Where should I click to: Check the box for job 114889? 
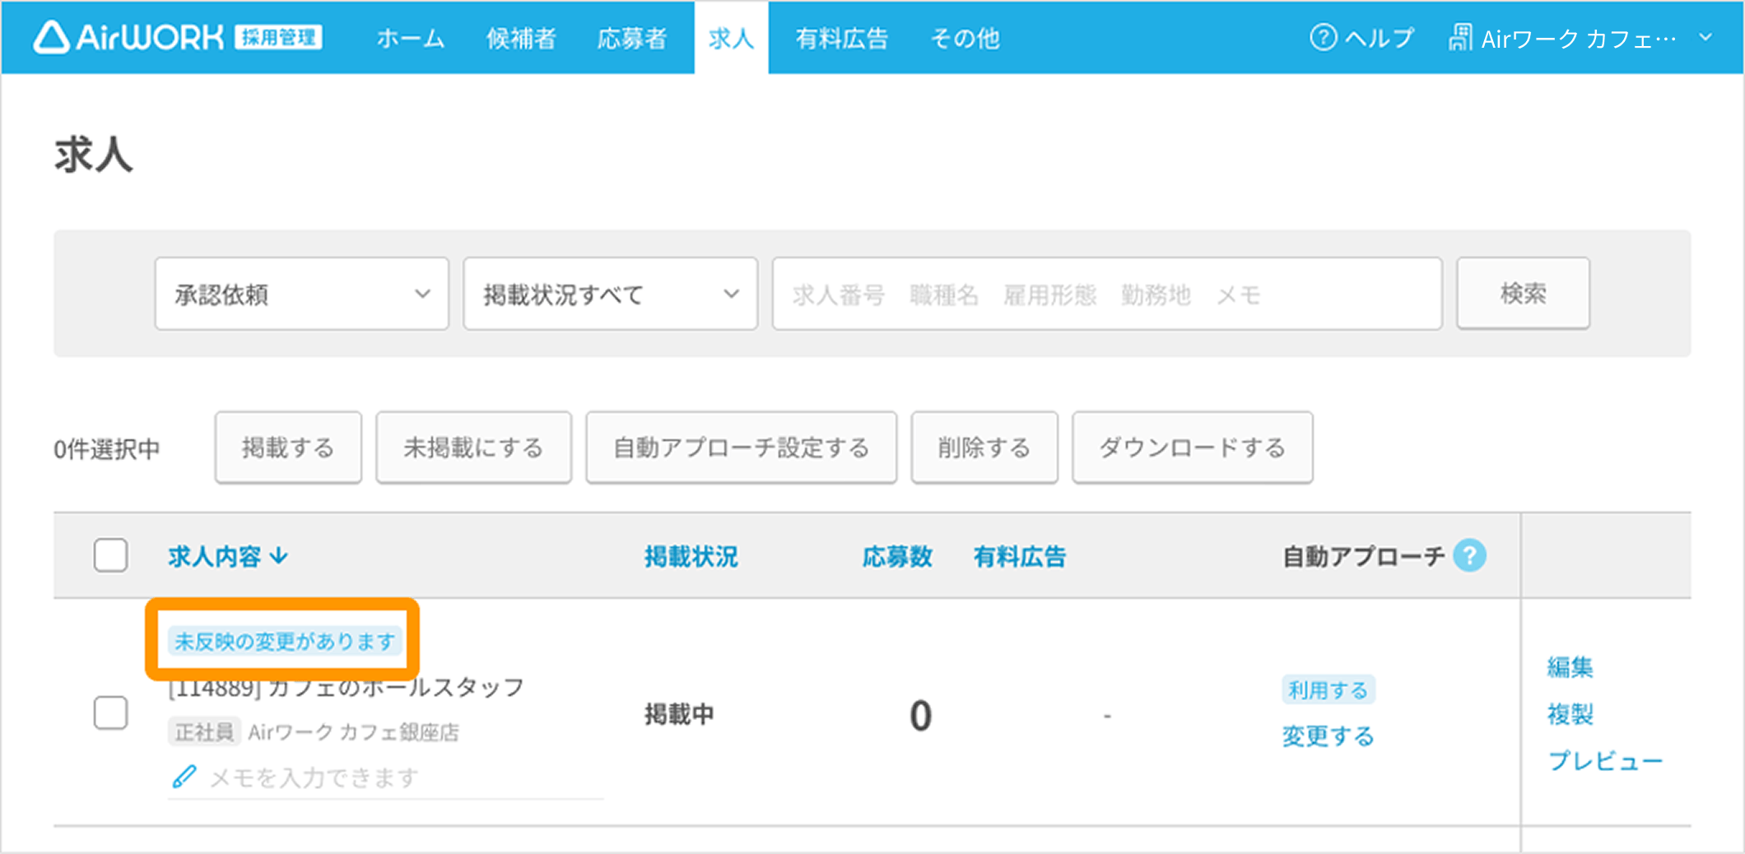coord(110,712)
